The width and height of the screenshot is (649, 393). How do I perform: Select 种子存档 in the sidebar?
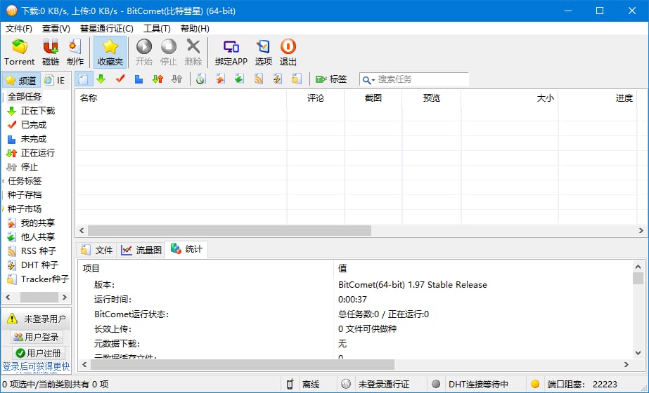pos(25,194)
